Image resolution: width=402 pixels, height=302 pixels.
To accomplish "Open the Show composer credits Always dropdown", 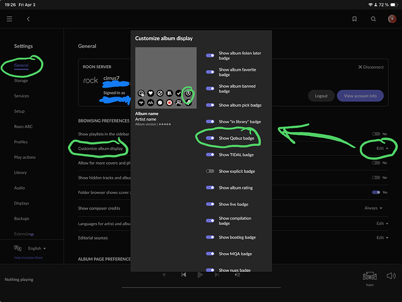I will click(x=373, y=208).
